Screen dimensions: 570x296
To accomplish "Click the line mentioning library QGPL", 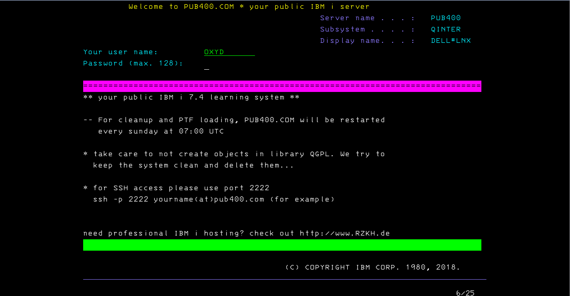I will tap(234, 154).
